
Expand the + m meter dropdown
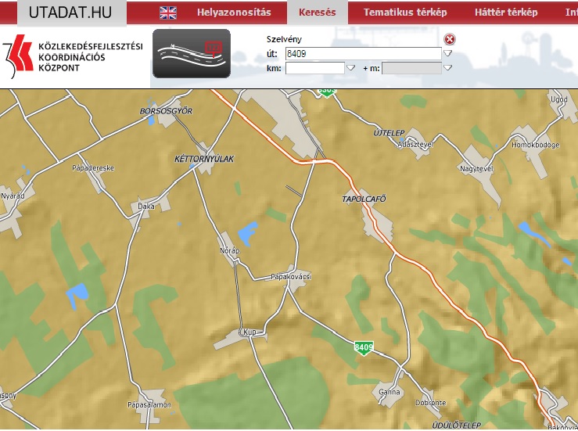[x=448, y=68]
